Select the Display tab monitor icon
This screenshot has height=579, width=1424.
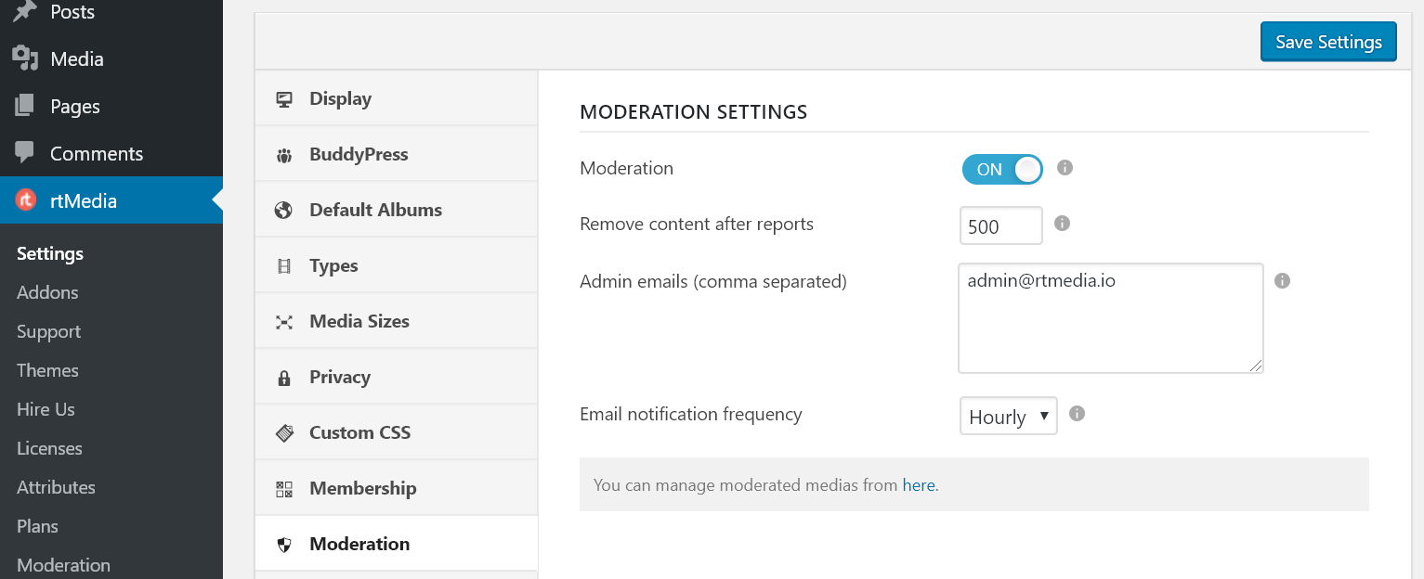click(x=284, y=97)
